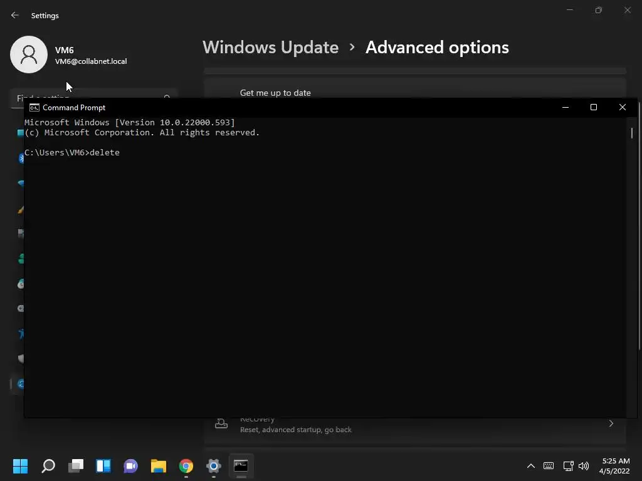Image resolution: width=642 pixels, height=481 pixels.
Task: Click the 'Microsoft Windows [Version 10.0.22000.593]' line
Action: tap(130, 122)
